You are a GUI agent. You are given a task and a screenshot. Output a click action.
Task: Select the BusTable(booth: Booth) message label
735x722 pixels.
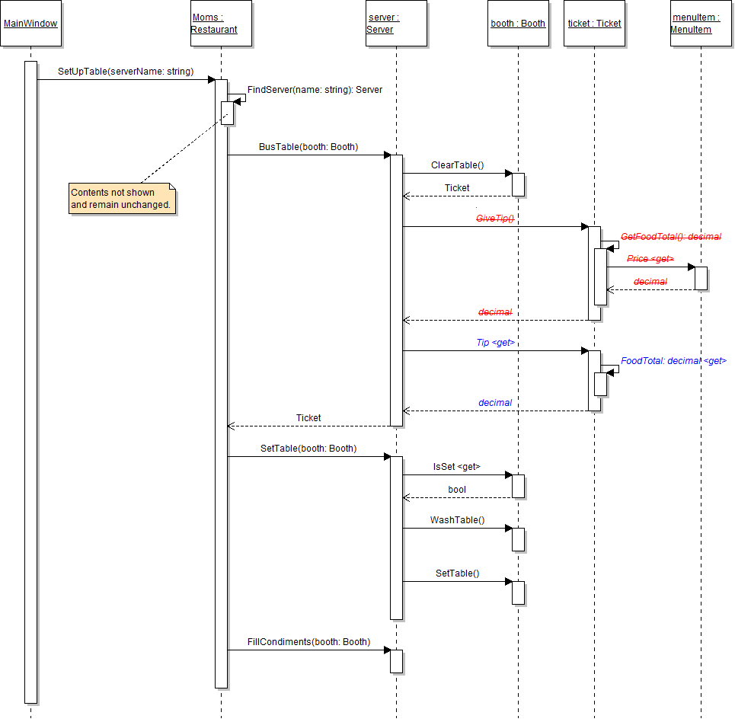(308, 147)
